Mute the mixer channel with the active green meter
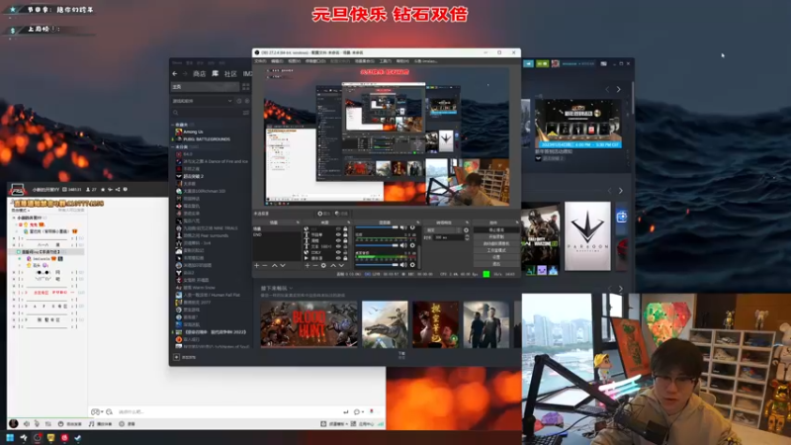The height and width of the screenshot is (445, 791). coord(403,265)
